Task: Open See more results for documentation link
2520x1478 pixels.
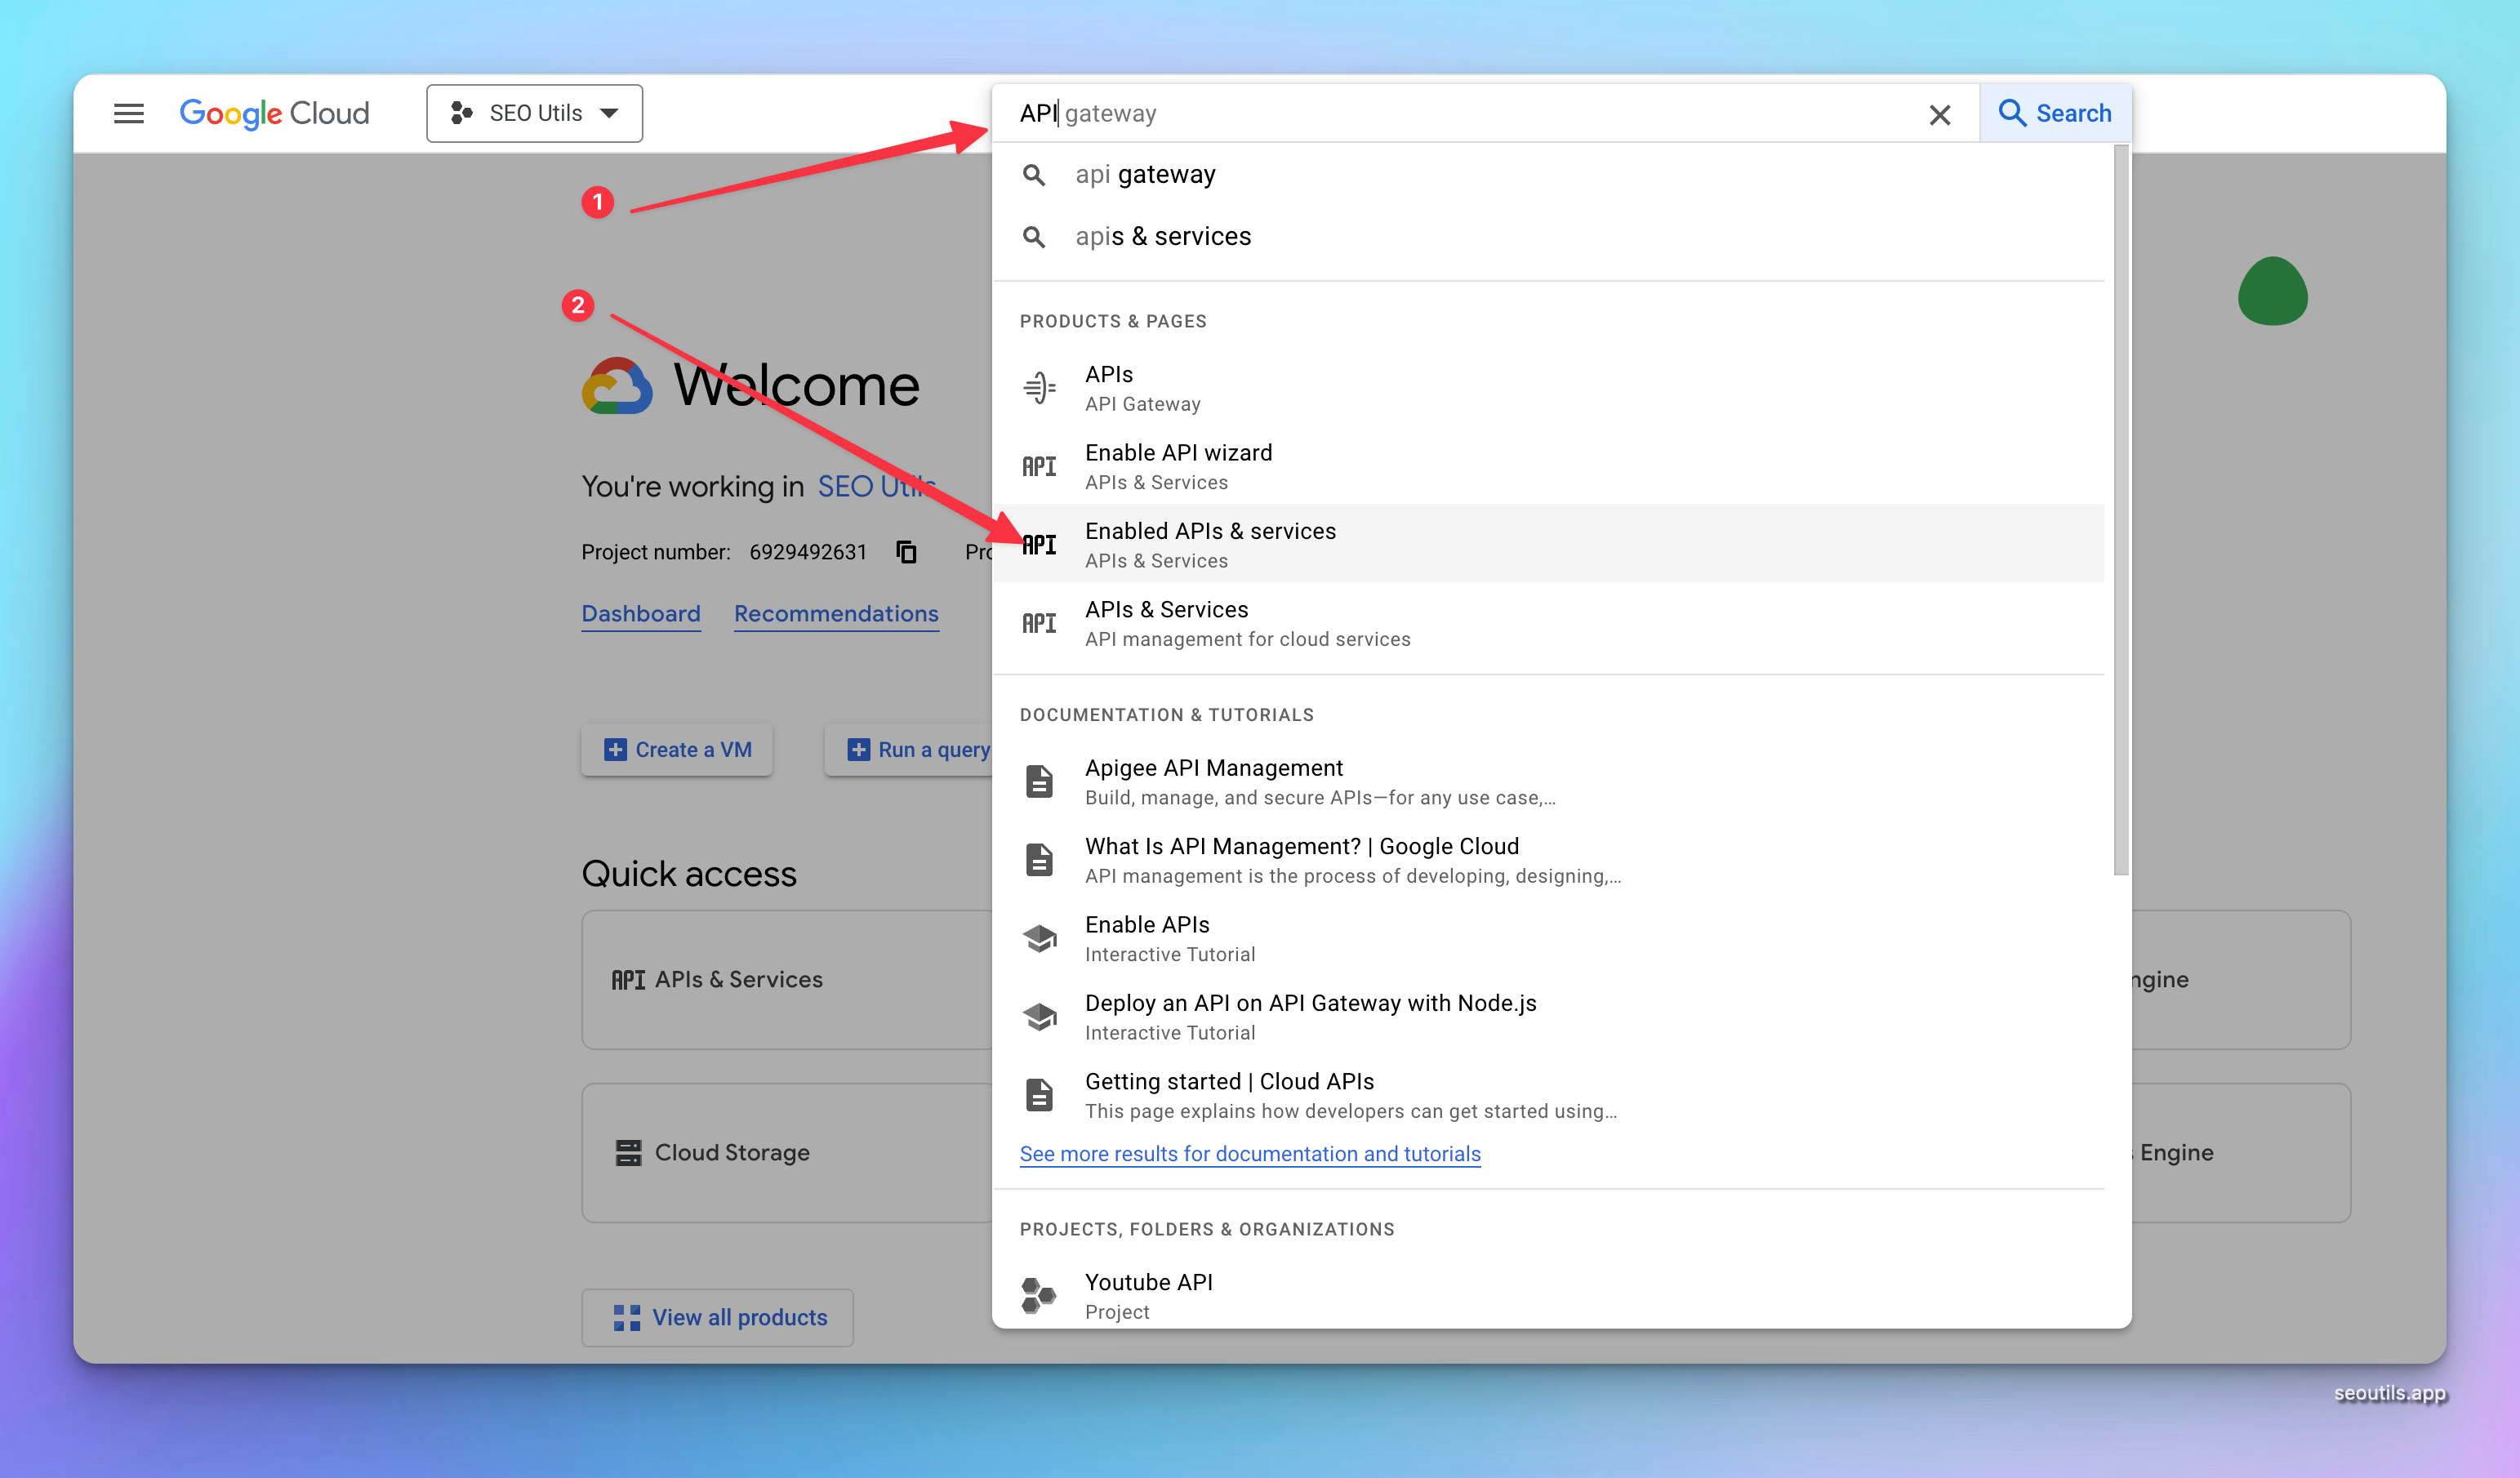Action: 1249,1154
